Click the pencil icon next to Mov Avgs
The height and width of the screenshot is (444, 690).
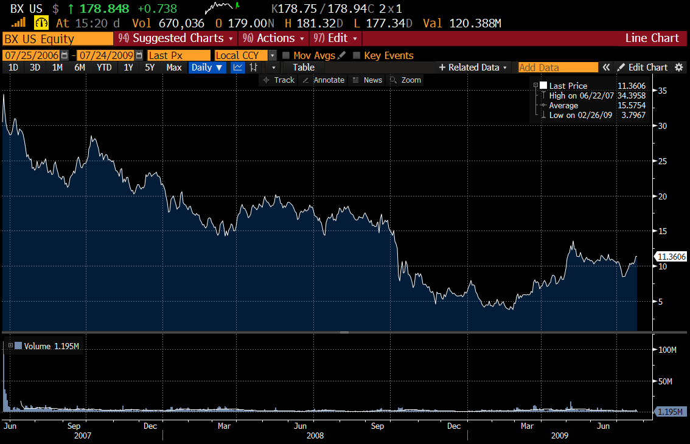pyautogui.click(x=341, y=55)
